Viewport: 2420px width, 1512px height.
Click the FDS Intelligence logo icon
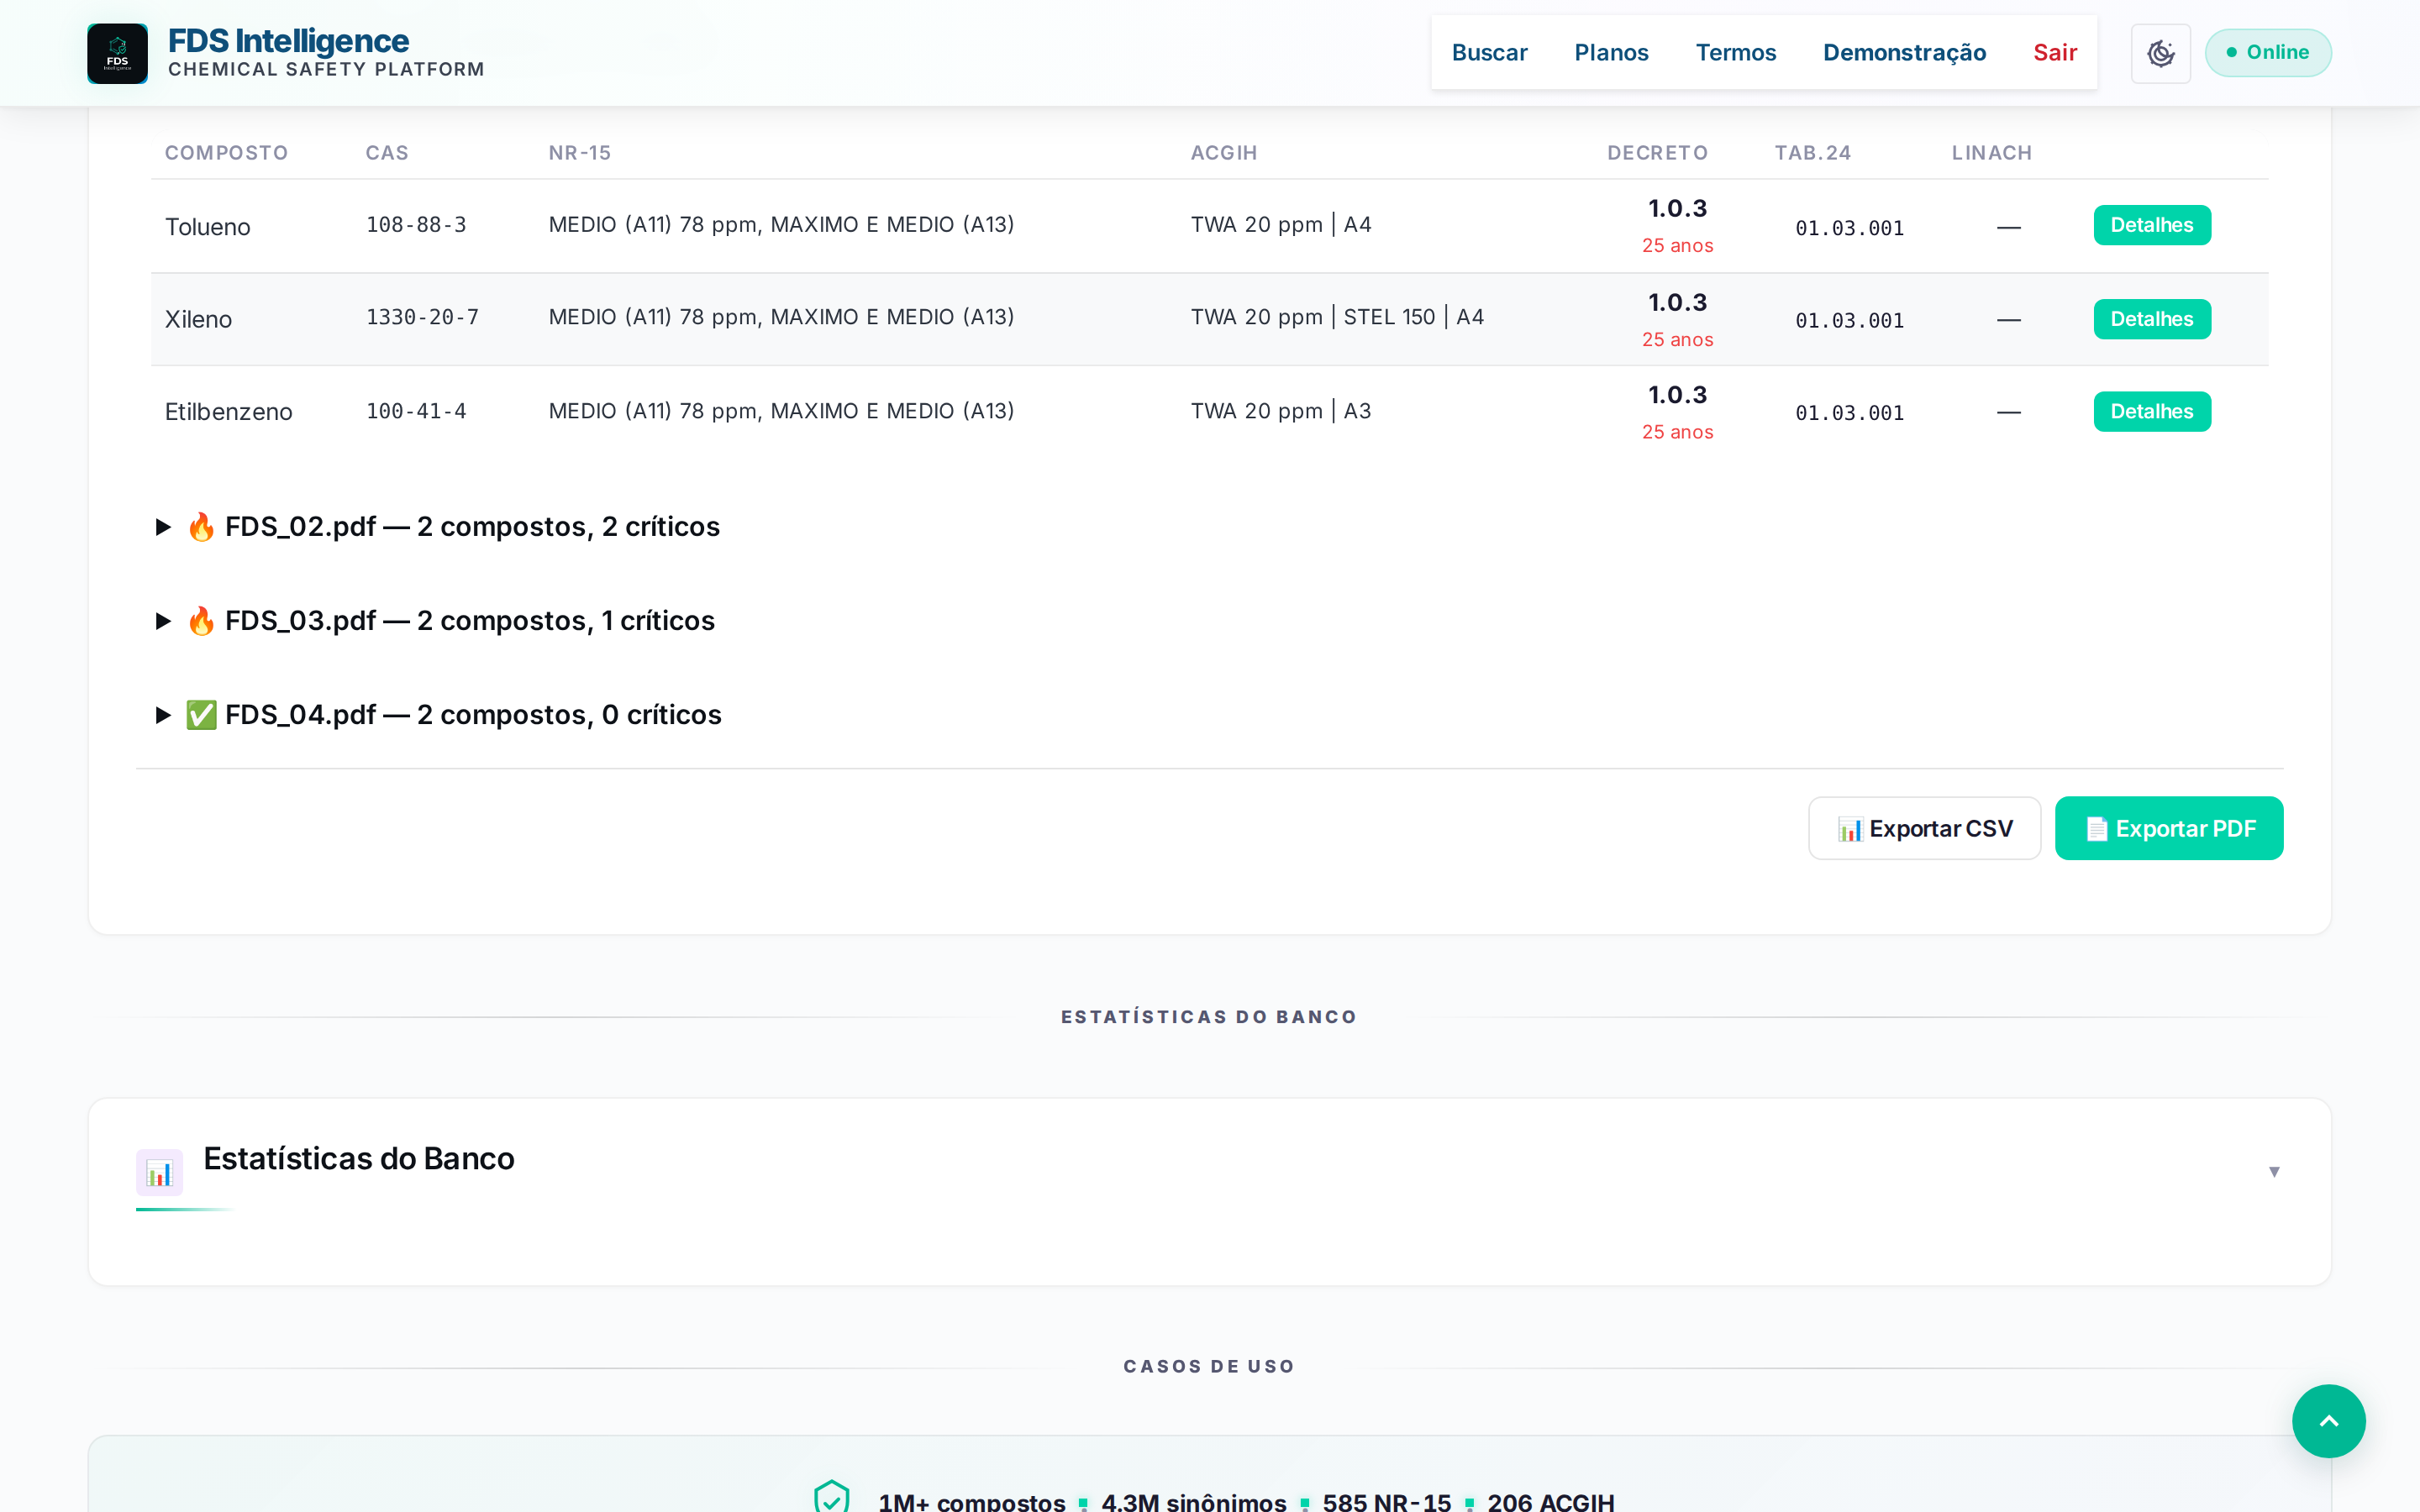(117, 53)
